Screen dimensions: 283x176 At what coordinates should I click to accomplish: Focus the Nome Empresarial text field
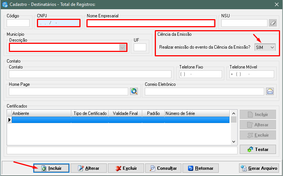[151, 23]
